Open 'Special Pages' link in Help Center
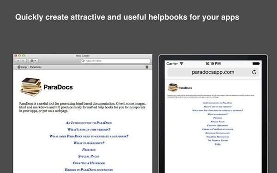Viewport: 277px width, 173px height. click(x=89, y=156)
